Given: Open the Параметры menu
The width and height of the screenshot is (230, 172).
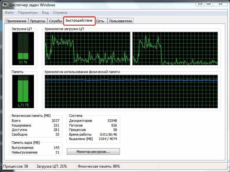Looking at the screenshot, I should click(x=28, y=13).
